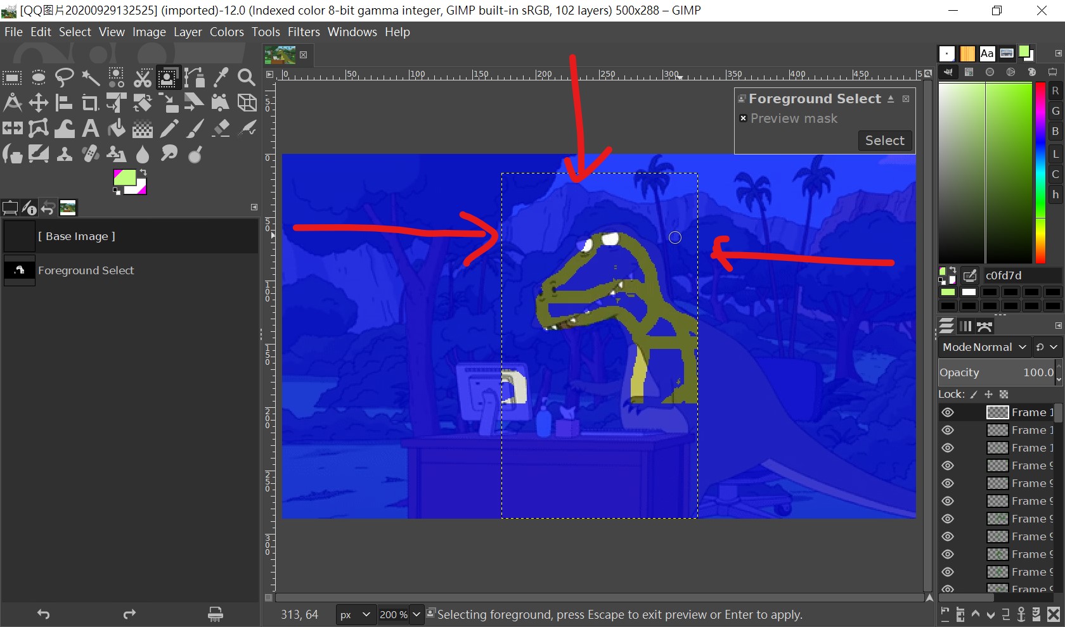Open the Colors menu
Viewport: 1065px width, 627px height.
[x=226, y=32]
